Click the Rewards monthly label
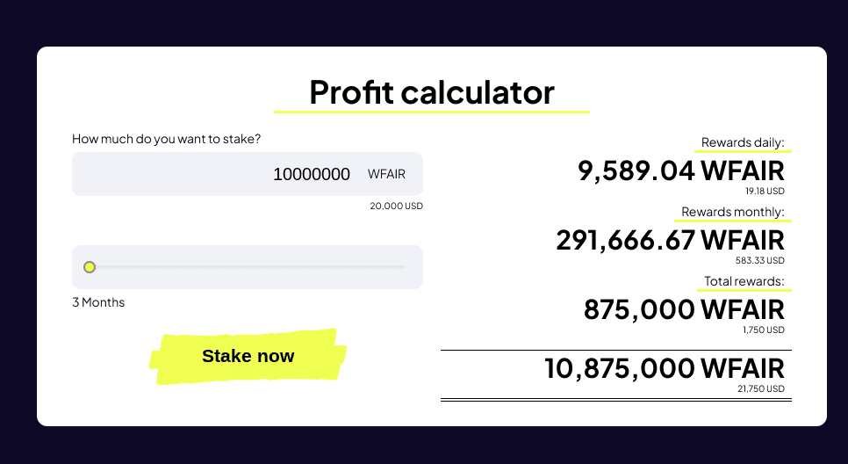This screenshot has height=464, width=848. click(732, 212)
